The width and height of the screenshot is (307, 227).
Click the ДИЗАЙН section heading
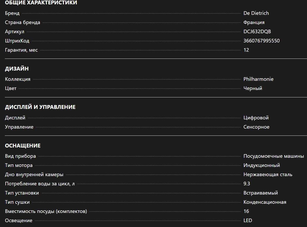[17, 69]
